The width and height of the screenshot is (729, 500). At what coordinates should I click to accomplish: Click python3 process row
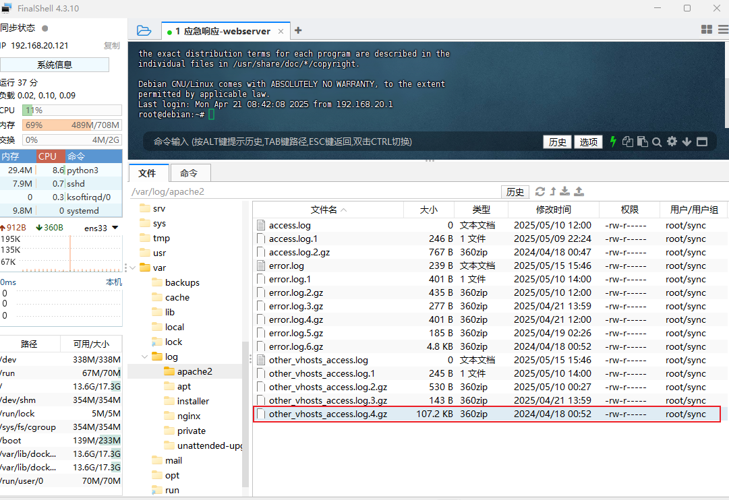[61, 170]
